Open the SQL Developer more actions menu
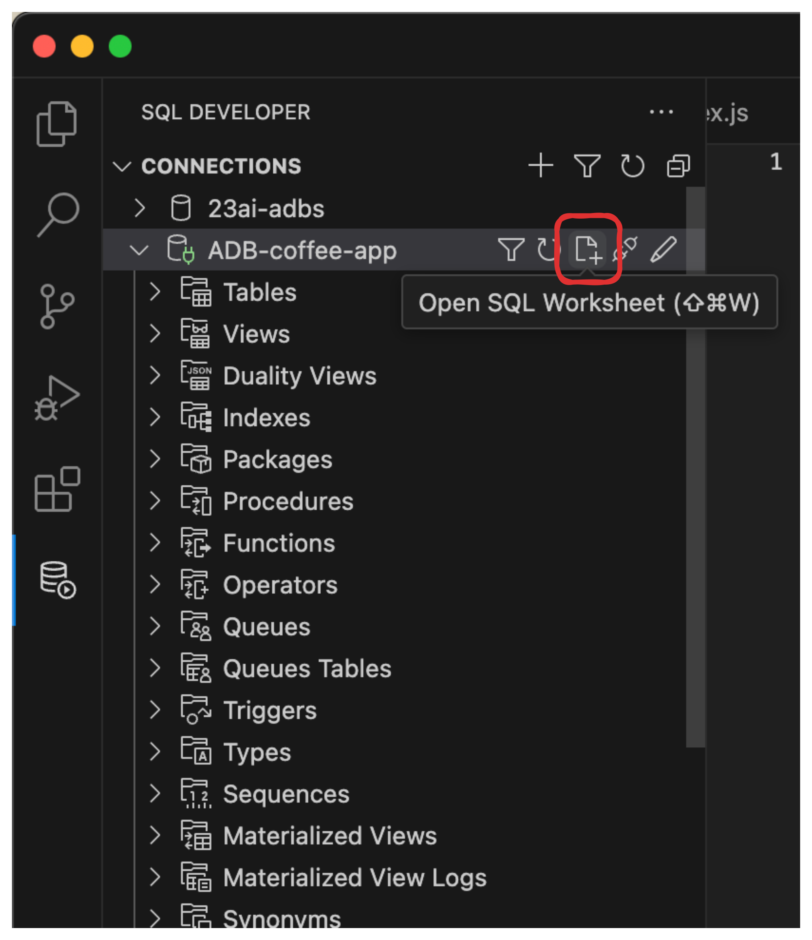This screenshot has height=940, width=812. point(661,111)
